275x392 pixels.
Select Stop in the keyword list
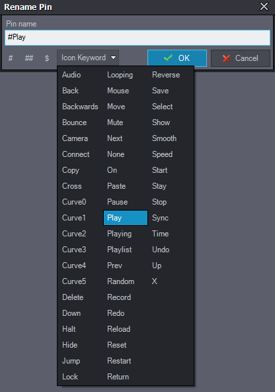point(159,202)
